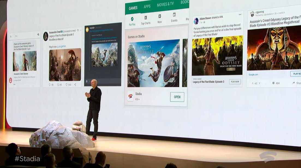Image resolution: width=301 pixels, height=168 pixels.
Task: Click PLAY NOW on Adam Brown's post
Action: [x=235, y=82]
